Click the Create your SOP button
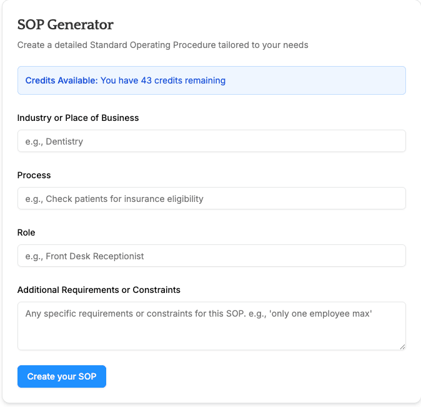This screenshot has height=407, width=421. (x=62, y=376)
